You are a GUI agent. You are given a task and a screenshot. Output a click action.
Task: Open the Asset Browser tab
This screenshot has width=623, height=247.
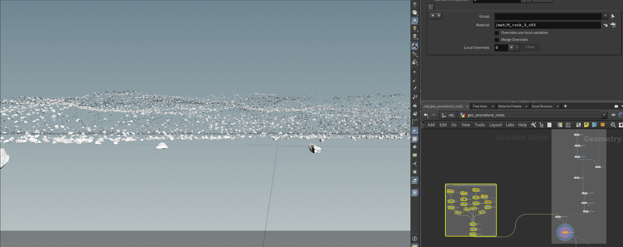[542, 106]
